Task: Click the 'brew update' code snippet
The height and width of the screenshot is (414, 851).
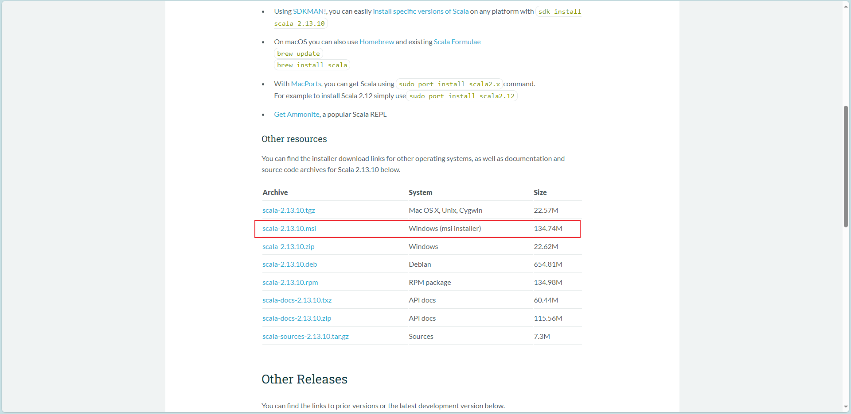Action: [x=298, y=54]
